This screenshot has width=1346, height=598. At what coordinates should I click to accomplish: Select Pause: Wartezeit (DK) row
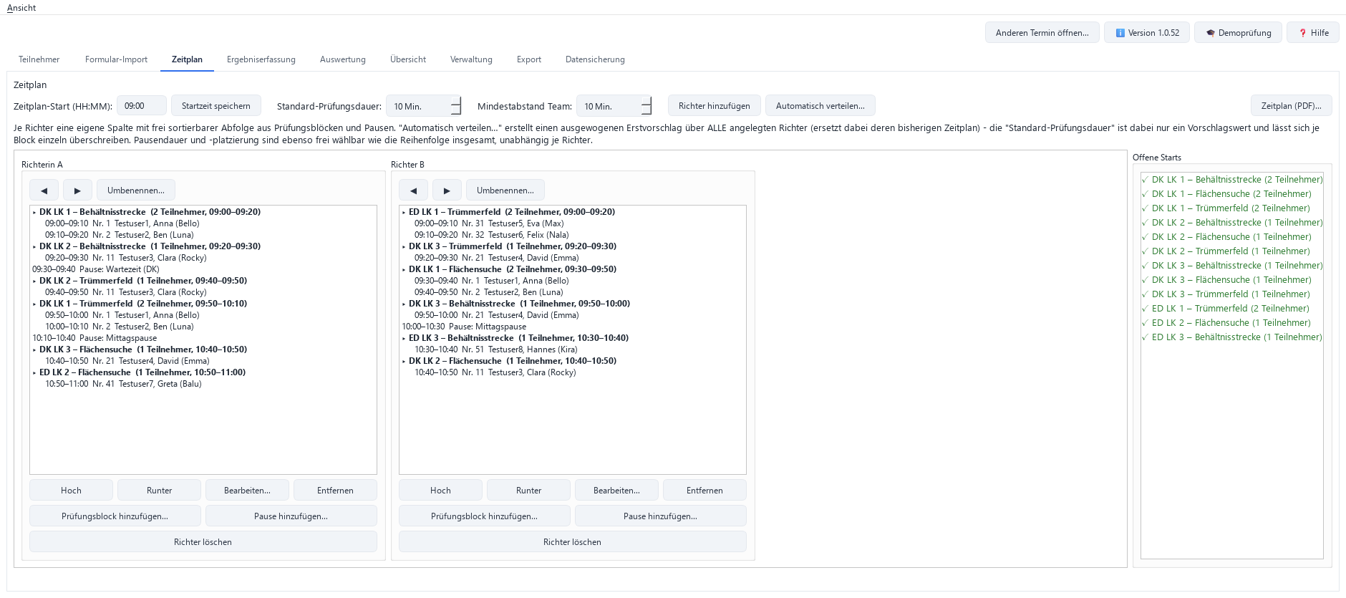(203, 269)
